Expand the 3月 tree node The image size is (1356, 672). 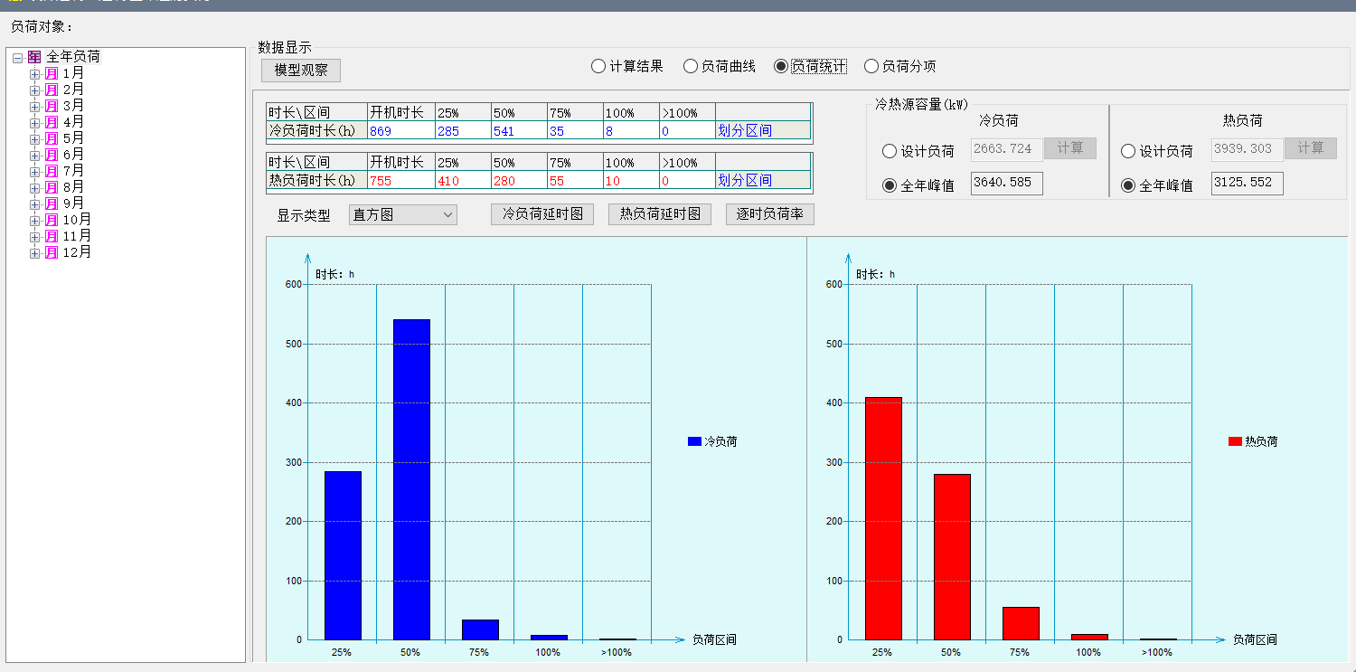[x=34, y=106]
